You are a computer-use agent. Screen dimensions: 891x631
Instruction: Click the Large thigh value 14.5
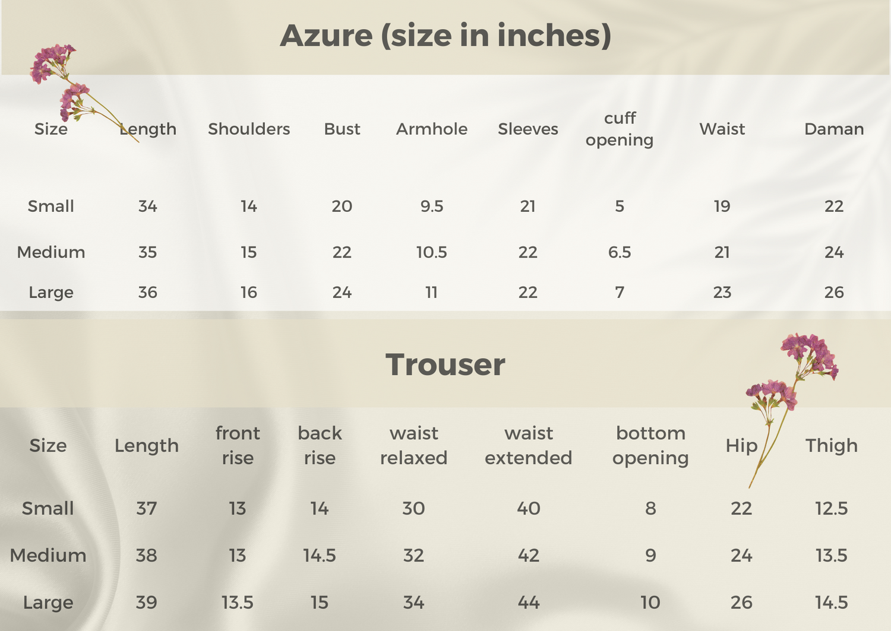[832, 603]
